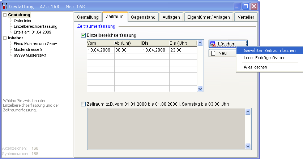Collapse the Inhaber tree node
Viewport: 303px width, 159px height.
click(x=5, y=38)
